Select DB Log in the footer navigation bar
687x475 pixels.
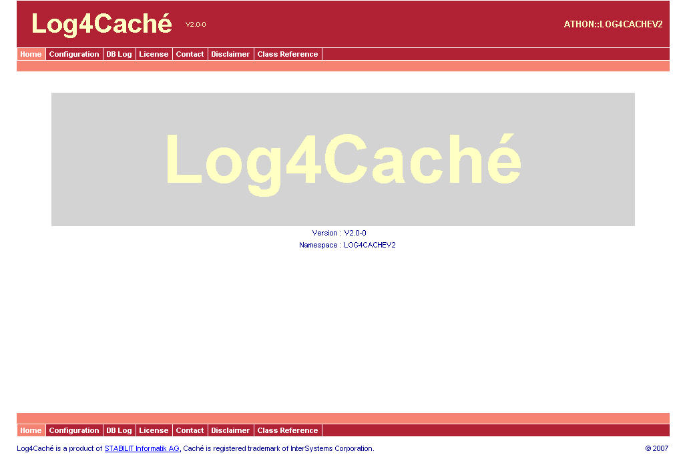(x=119, y=430)
